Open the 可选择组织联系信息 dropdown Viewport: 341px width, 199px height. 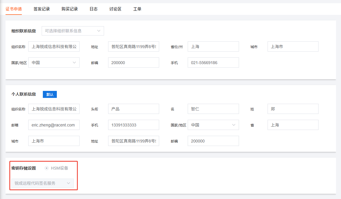click(x=73, y=31)
